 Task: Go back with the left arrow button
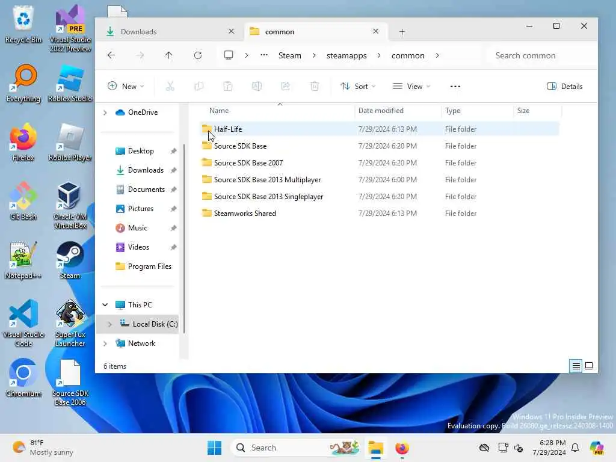point(111,55)
